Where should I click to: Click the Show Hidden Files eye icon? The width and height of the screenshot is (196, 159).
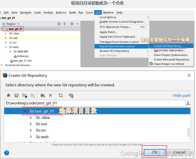tap(71, 96)
